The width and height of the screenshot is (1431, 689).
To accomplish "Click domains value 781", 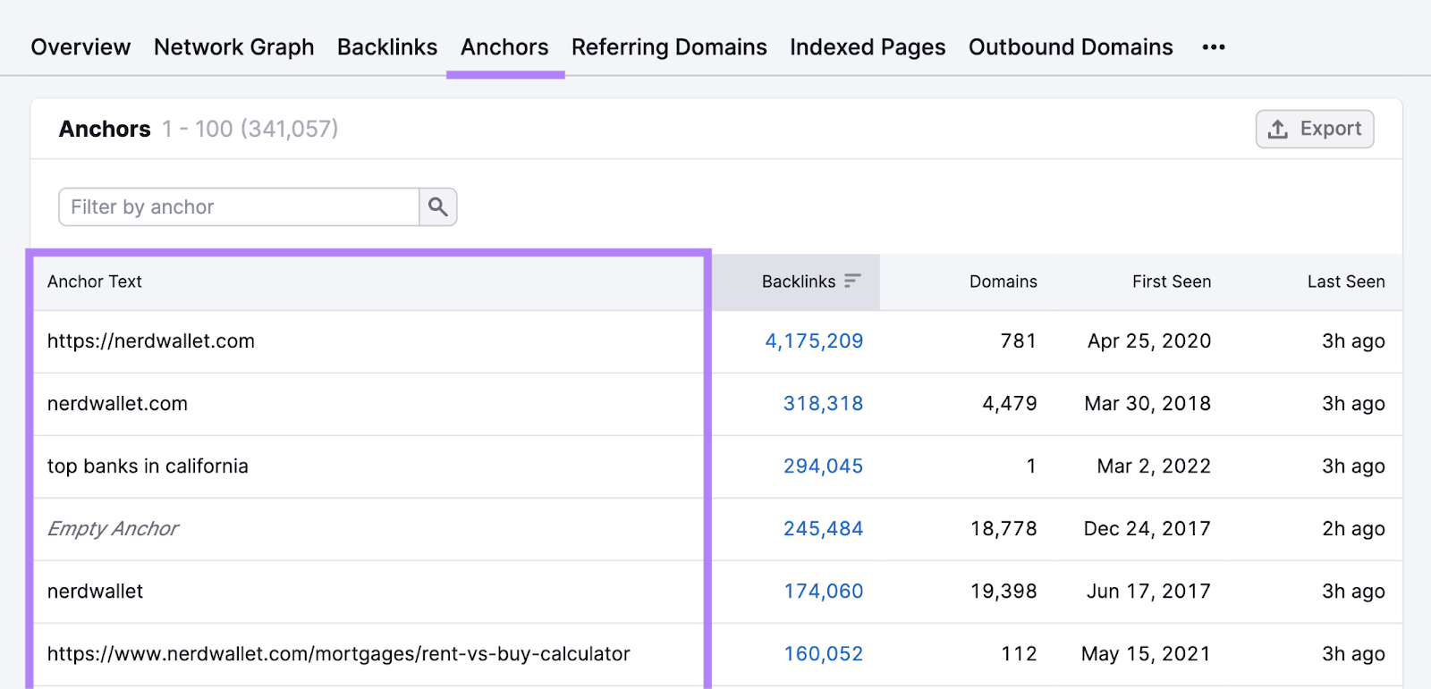I will (1019, 340).
